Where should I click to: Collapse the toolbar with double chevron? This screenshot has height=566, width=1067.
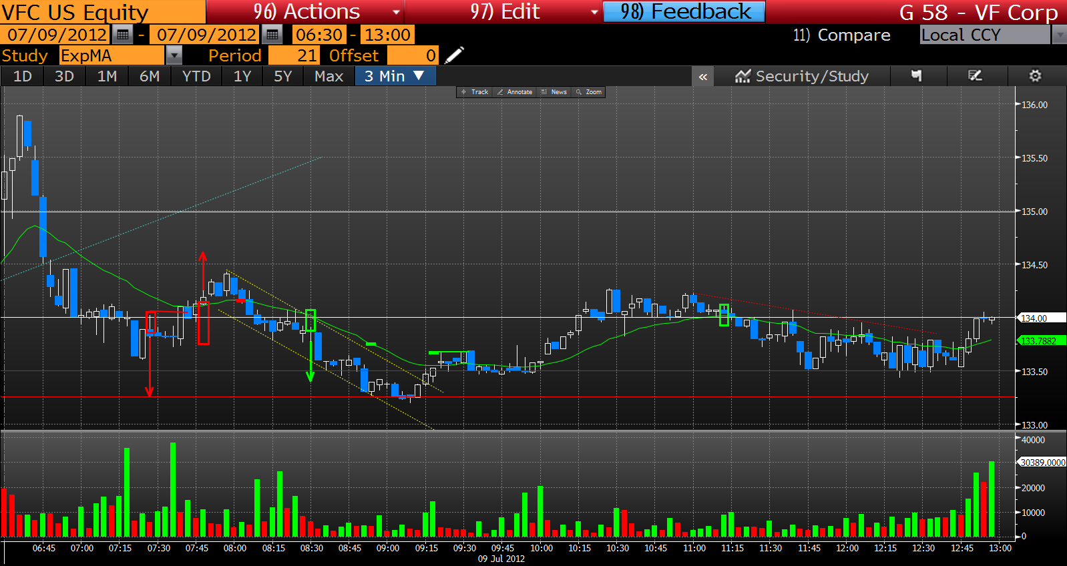(x=702, y=77)
